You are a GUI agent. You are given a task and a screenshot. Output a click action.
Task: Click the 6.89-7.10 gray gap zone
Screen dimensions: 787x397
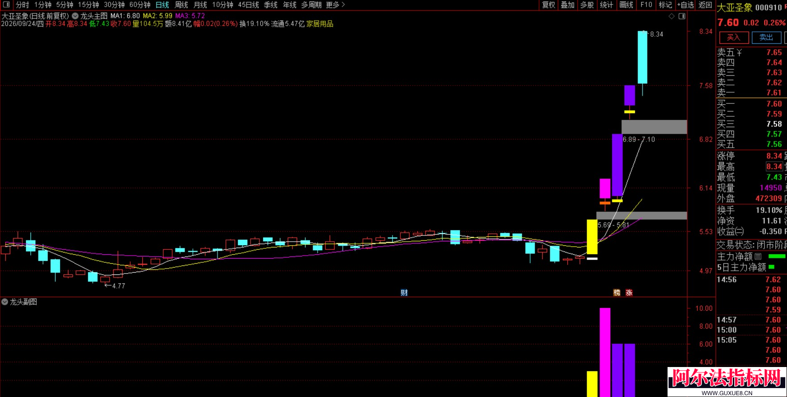[x=654, y=127]
